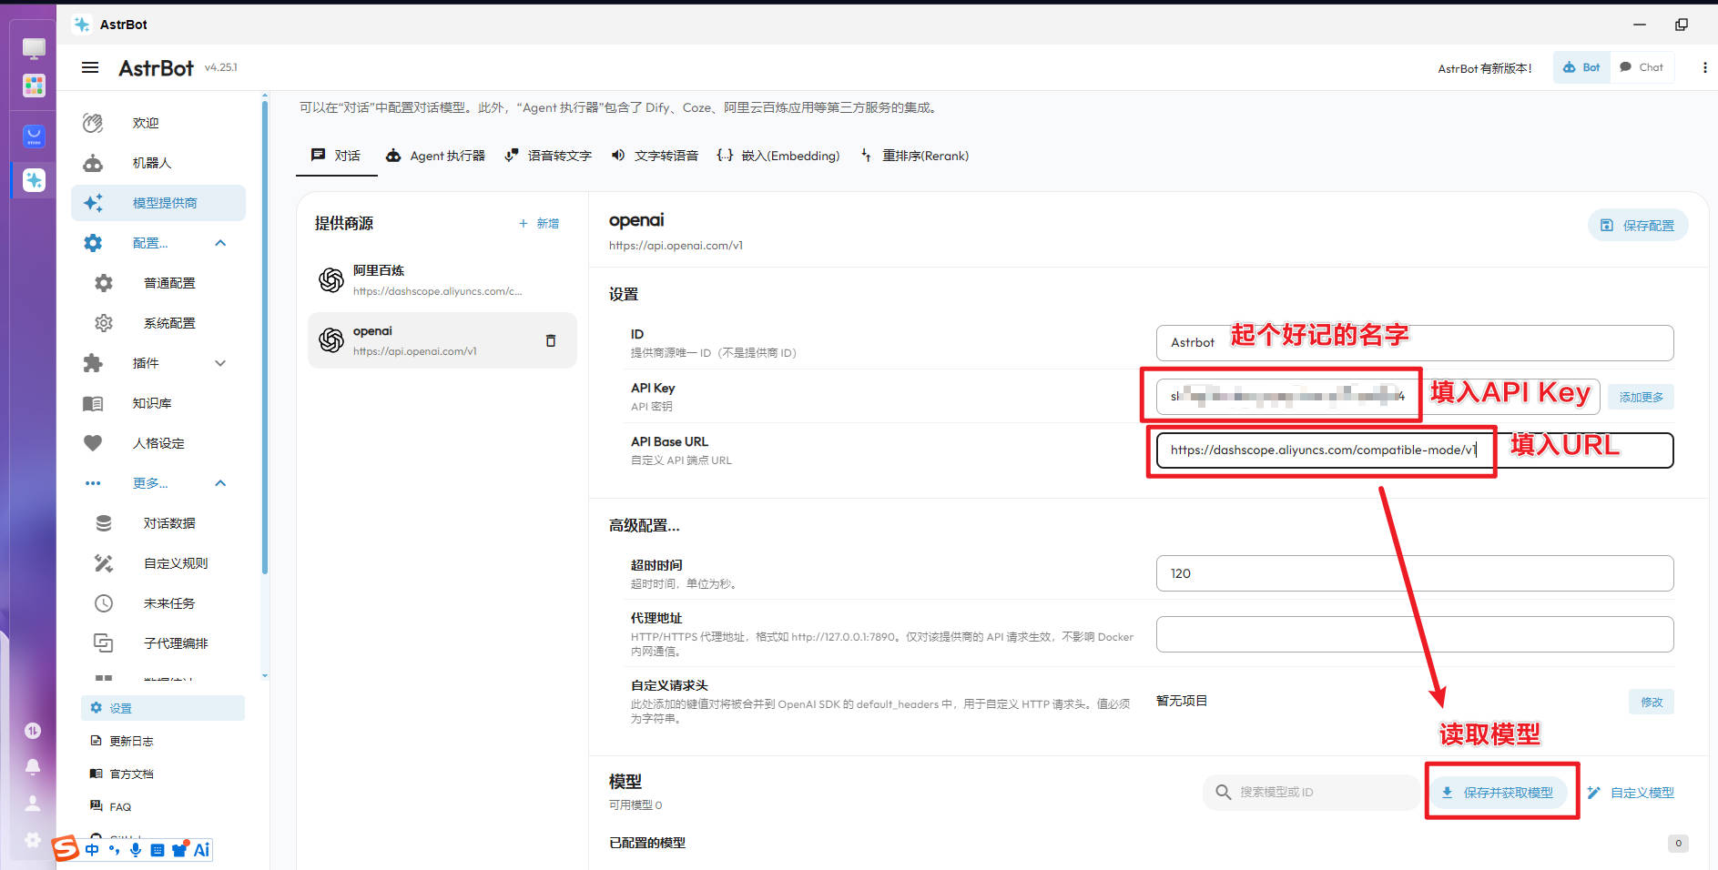
Task: Collapse the 高级配置 section header
Action: (645, 525)
